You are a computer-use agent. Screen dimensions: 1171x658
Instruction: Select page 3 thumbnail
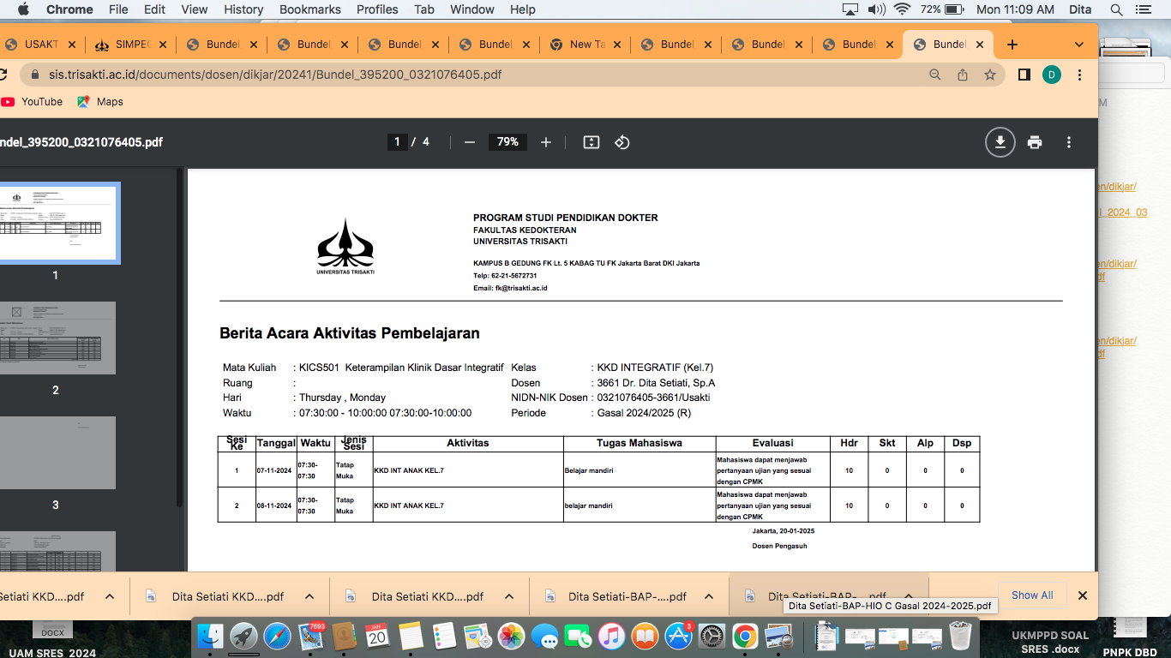(x=57, y=452)
